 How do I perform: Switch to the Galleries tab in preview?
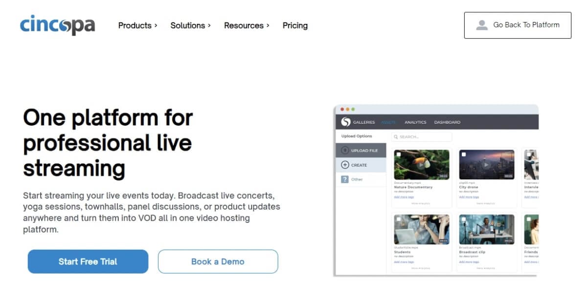[364, 122]
